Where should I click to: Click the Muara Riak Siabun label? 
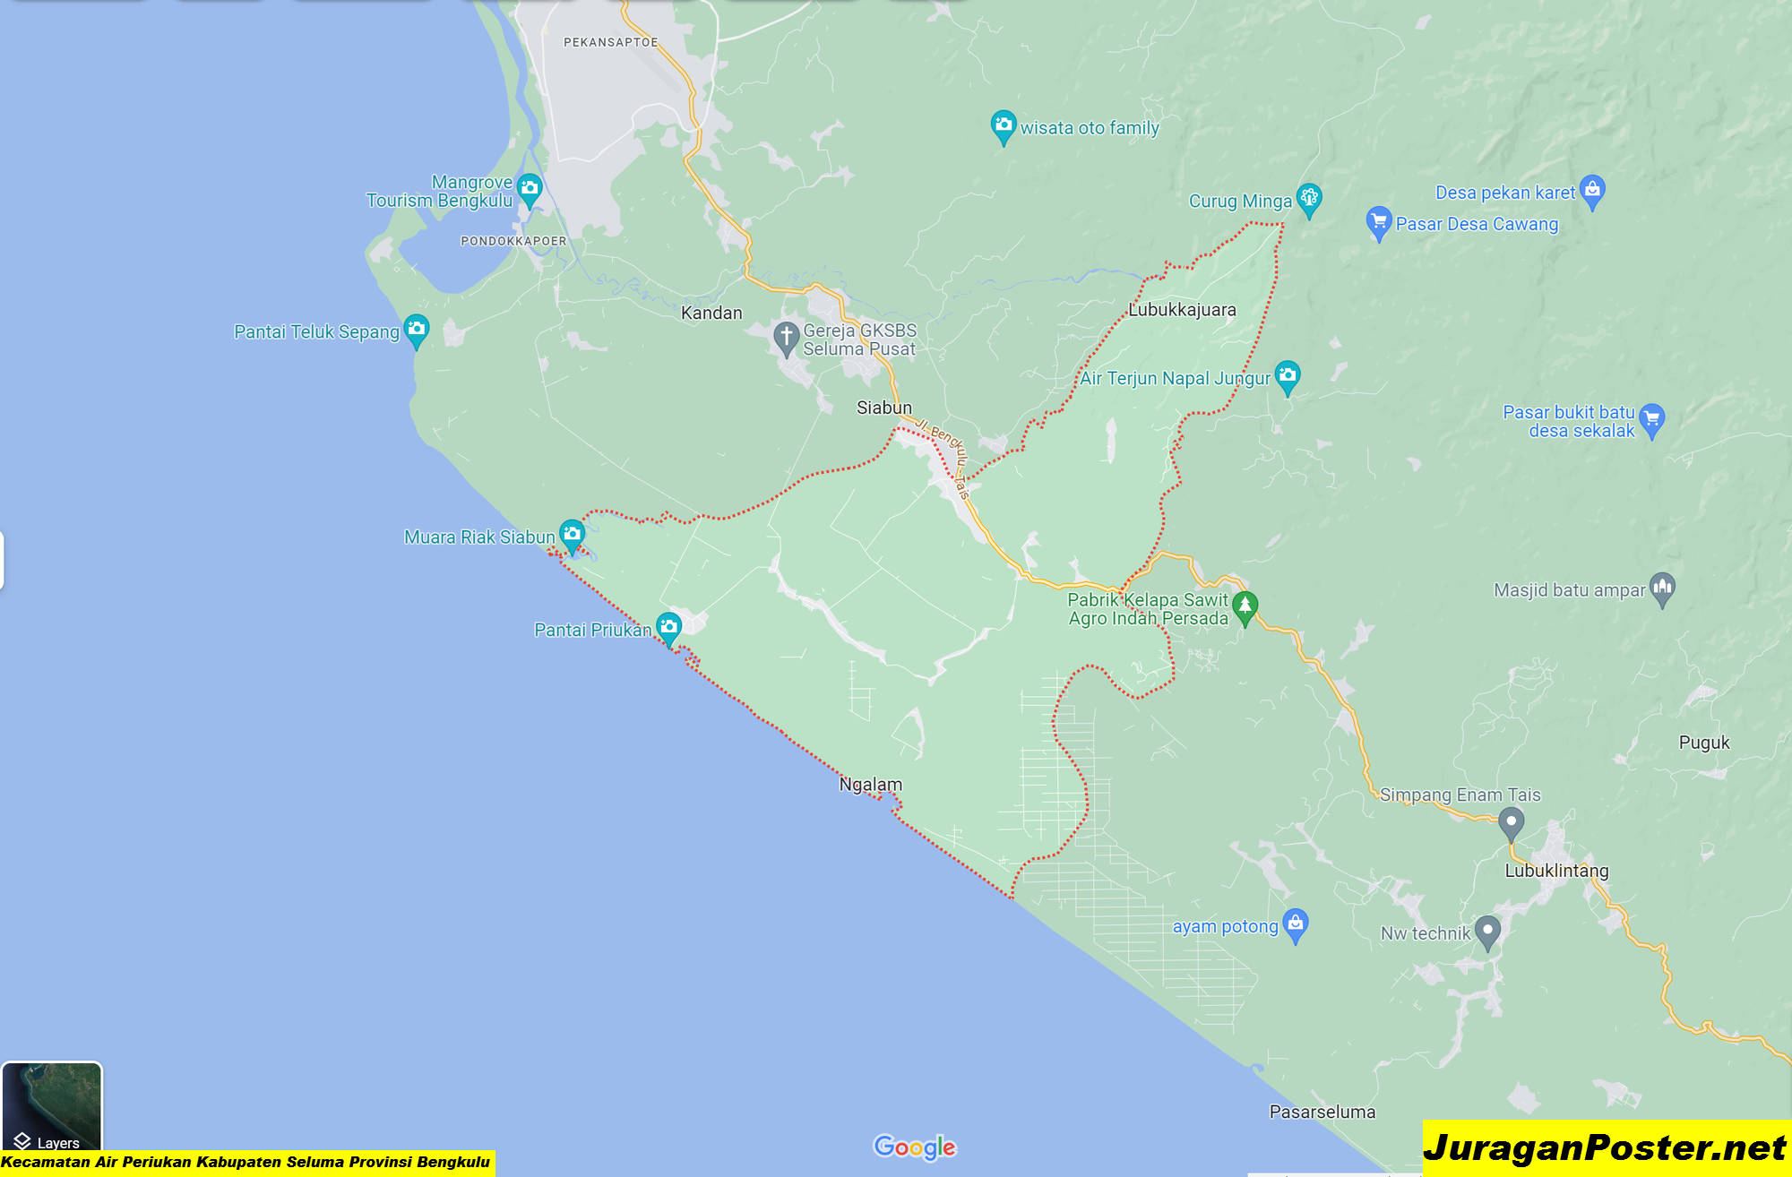click(x=479, y=537)
